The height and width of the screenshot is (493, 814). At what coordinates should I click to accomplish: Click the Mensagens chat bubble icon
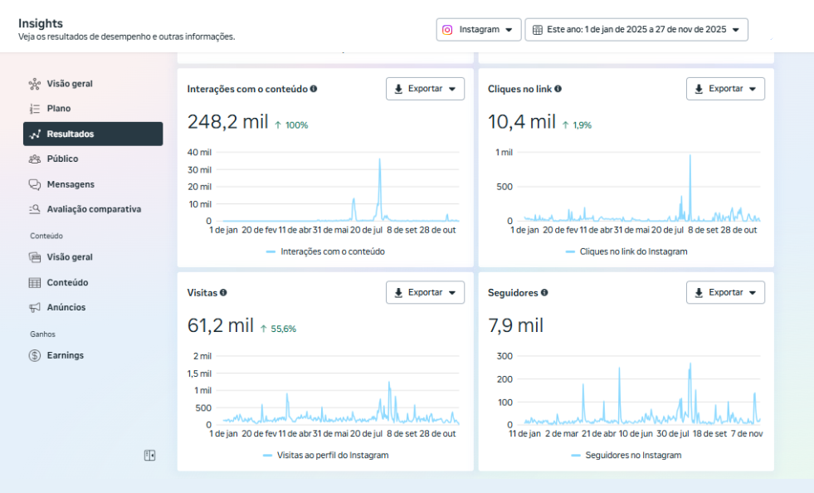[35, 184]
